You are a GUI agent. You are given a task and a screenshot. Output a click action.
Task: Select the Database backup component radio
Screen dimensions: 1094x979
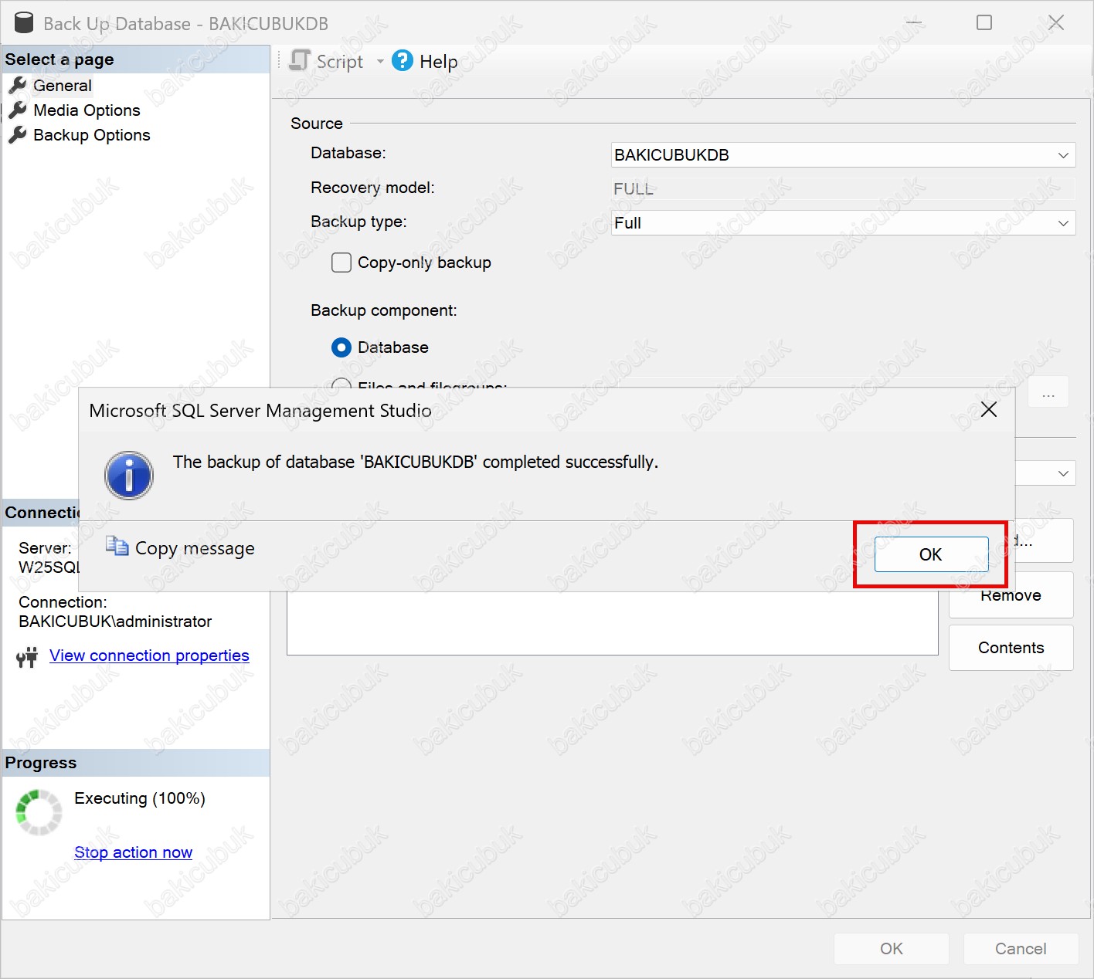coord(341,347)
